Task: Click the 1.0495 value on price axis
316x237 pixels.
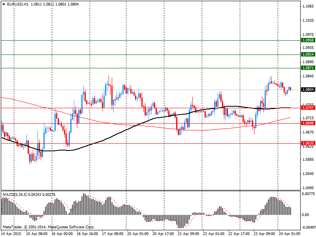Action: click(308, 188)
